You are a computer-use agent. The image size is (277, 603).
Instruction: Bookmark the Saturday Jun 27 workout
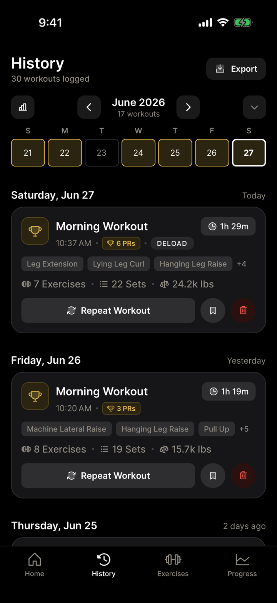pyautogui.click(x=213, y=311)
